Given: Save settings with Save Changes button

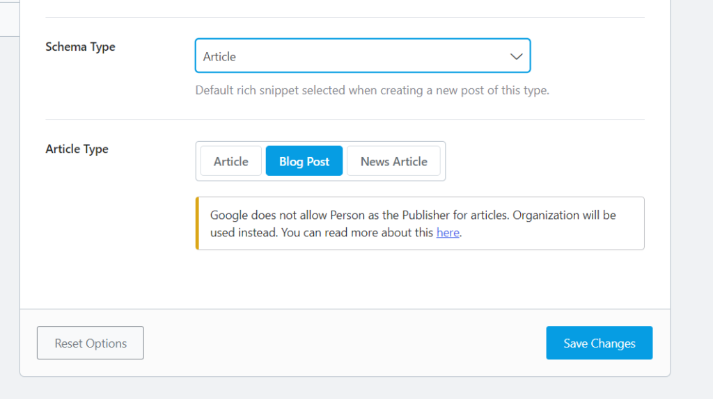Looking at the screenshot, I should [599, 343].
